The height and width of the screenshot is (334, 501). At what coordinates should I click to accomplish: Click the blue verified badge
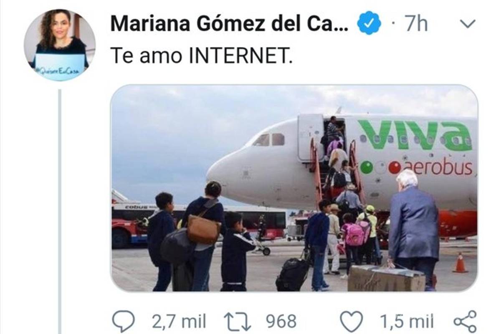pyautogui.click(x=369, y=23)
